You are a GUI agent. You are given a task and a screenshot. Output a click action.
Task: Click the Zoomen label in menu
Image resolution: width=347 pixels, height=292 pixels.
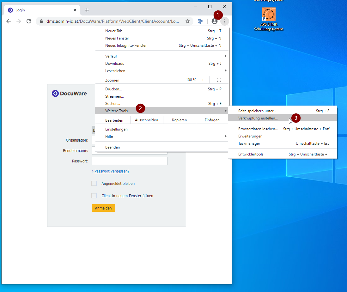click(x=112, y=80)
